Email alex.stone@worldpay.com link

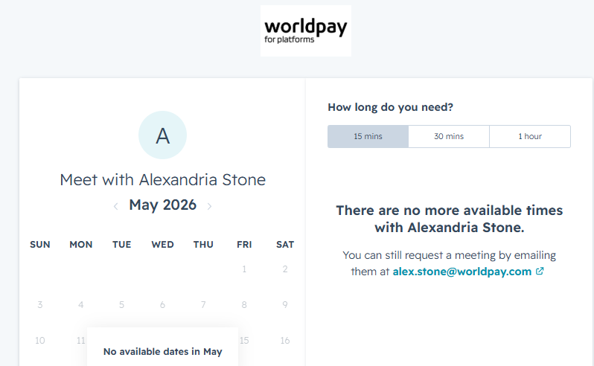pyautogui.click(x=462, y=272)
